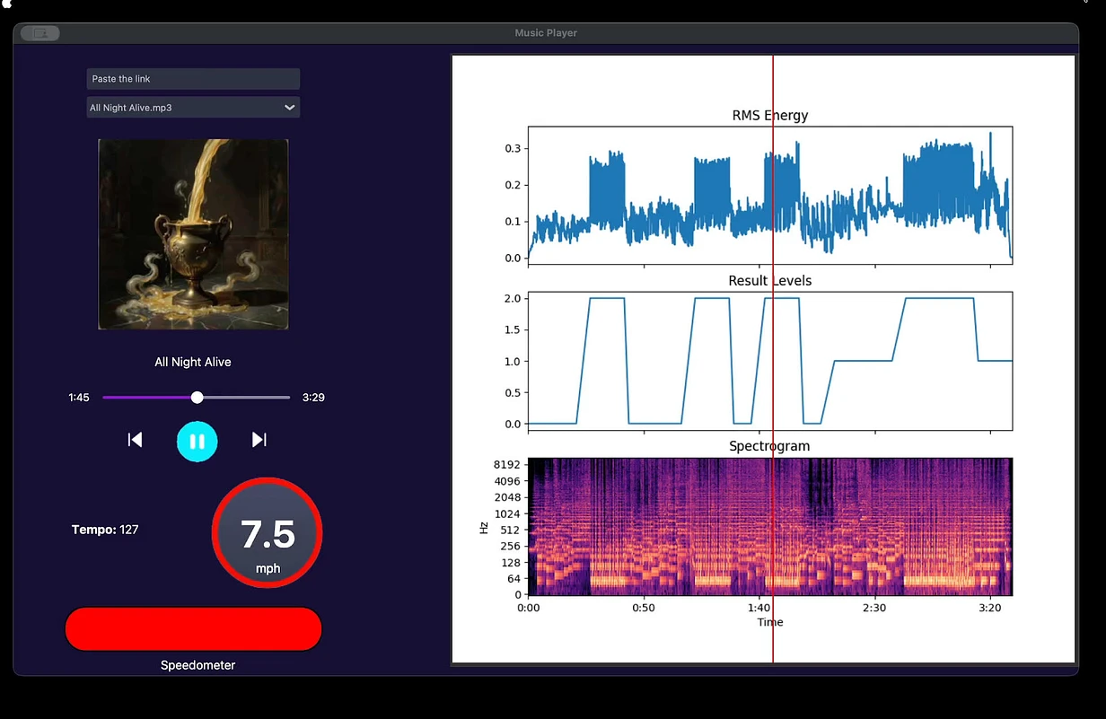Skip to the previous track
Image resolution: width=1106 pixels, height=719 pixels.
coord(135,440)
